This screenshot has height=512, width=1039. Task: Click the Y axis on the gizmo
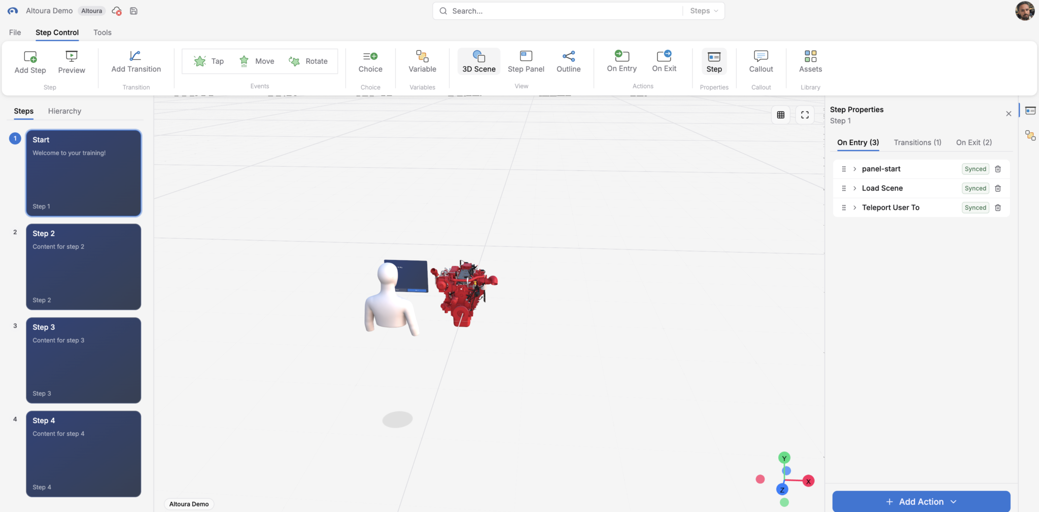tap(784, 458)
